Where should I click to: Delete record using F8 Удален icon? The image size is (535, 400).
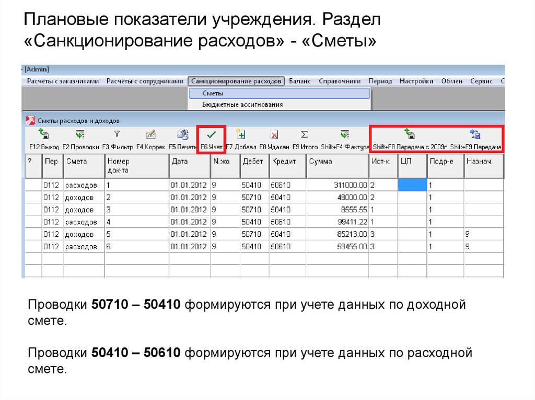click(274, 135)
